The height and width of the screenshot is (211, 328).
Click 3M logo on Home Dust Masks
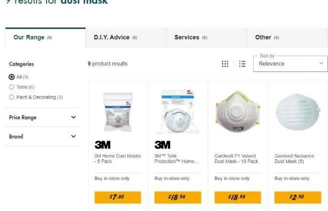click(x=102, y=144)
